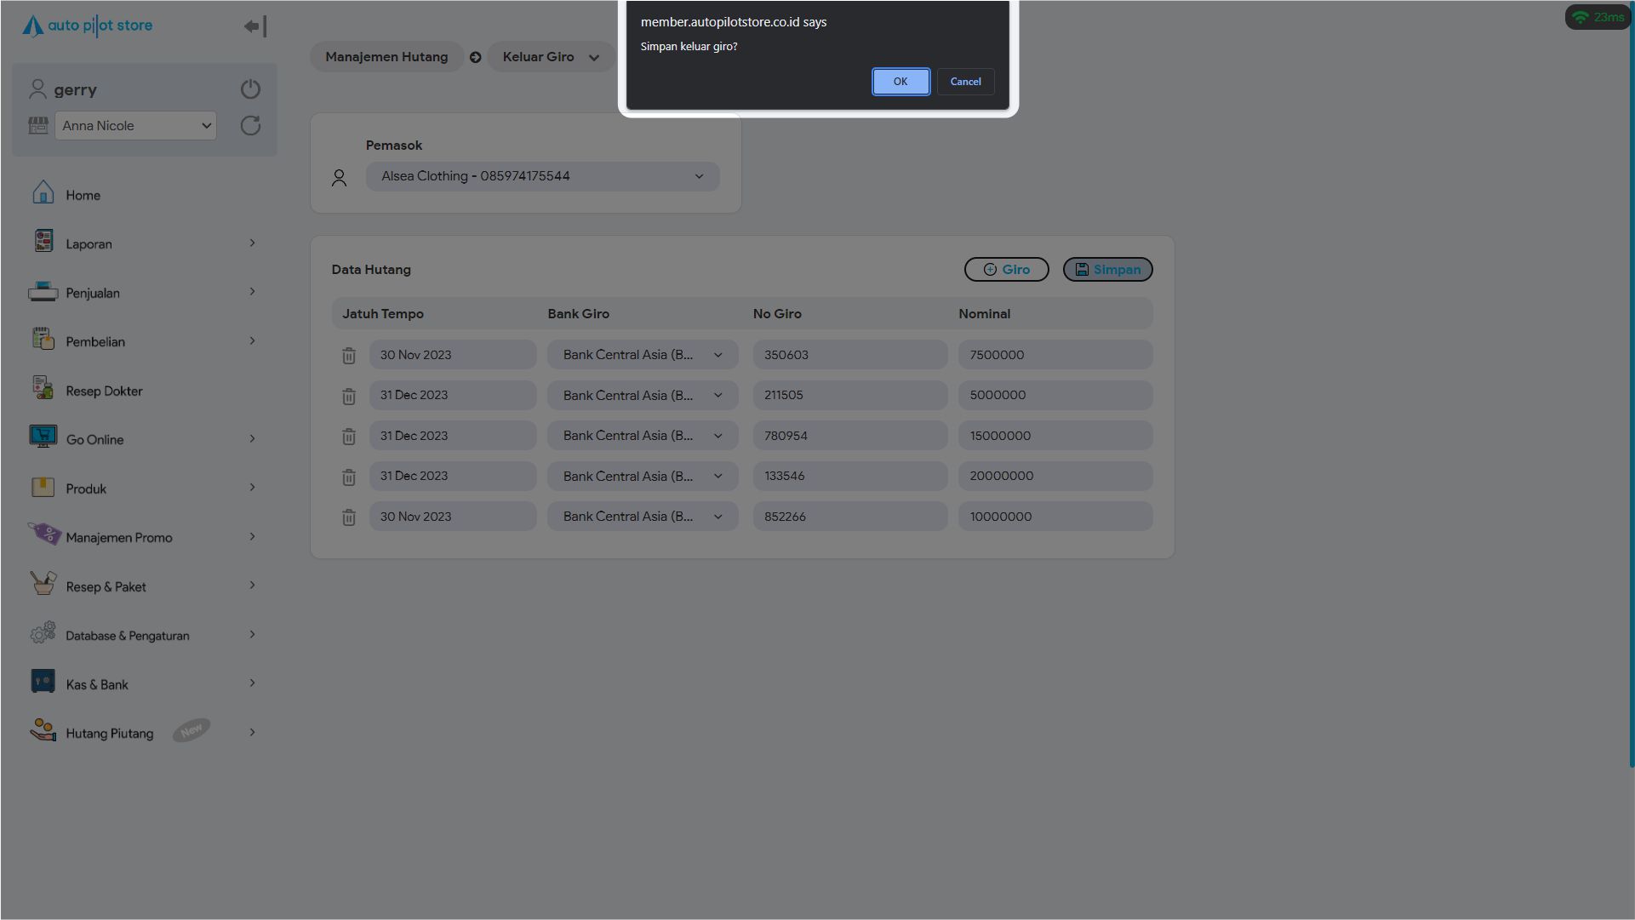Screen dimensions: 1635x920
Task: Click Nominal field containing 20000000
Action: (x=1055, y=476)
